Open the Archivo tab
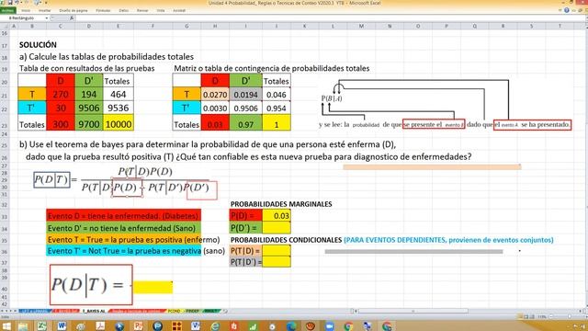Viewport: 588px width, 331px height. (7, 10)
